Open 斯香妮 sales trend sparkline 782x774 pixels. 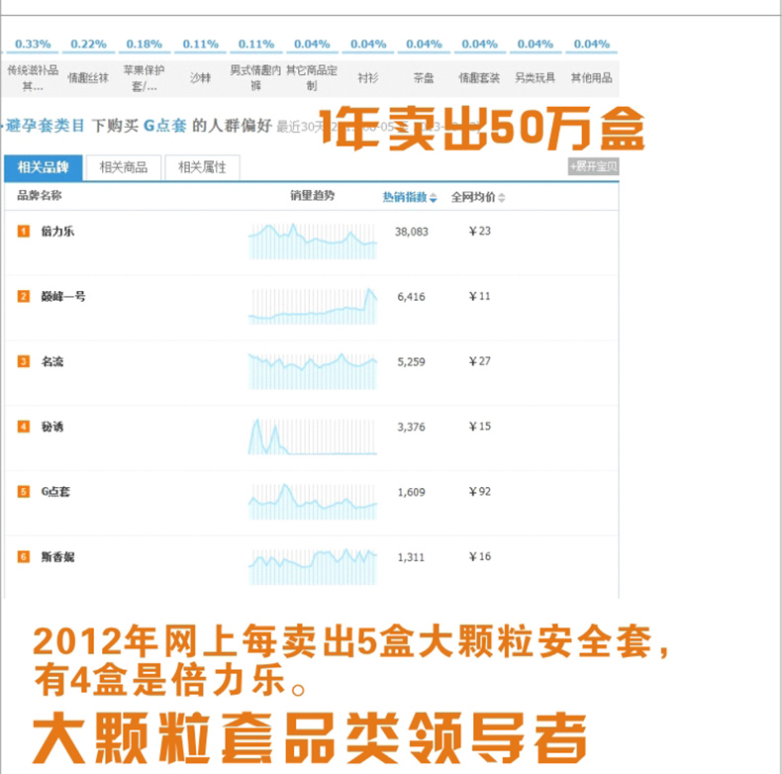coord(313,566)
